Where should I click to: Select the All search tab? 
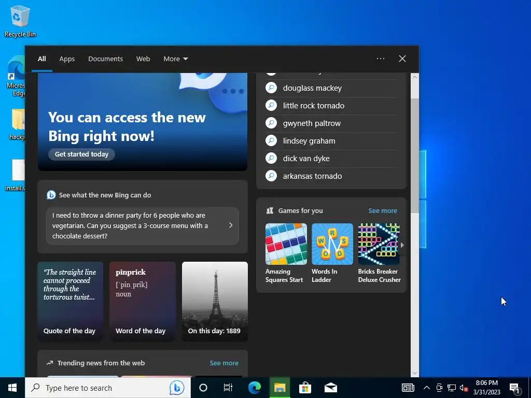(x=41, y=59)
